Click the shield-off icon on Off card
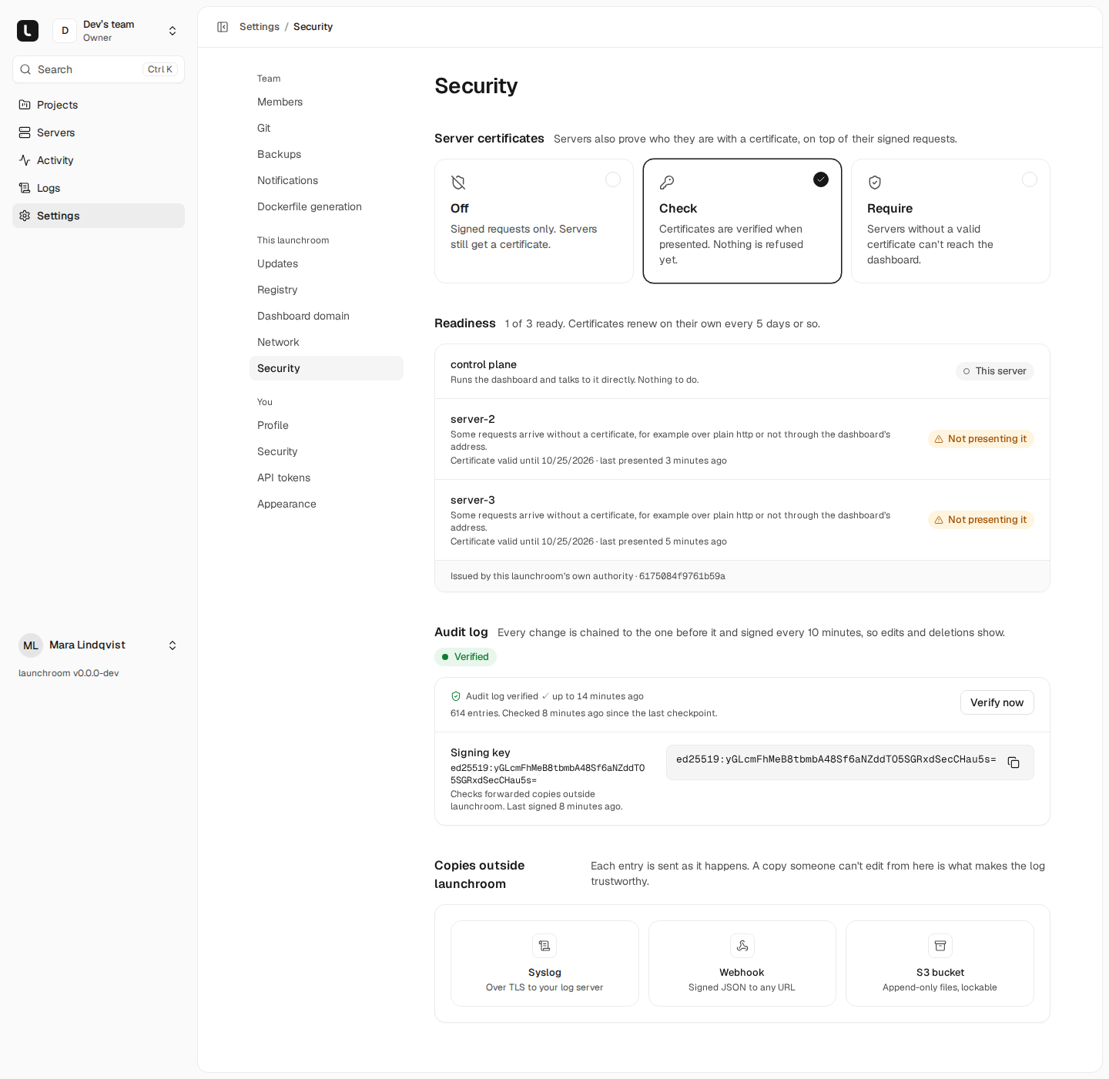 point(458,183)
